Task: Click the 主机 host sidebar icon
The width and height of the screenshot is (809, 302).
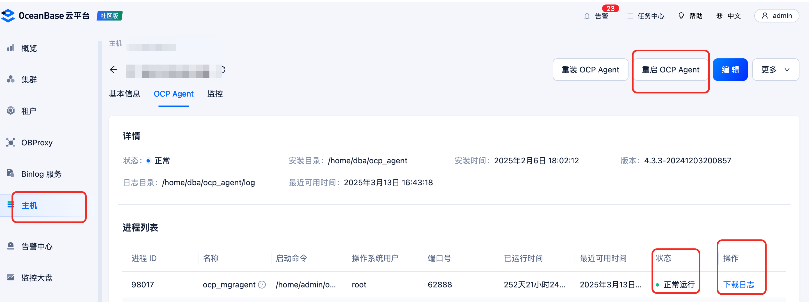Action: pos(11,205)
